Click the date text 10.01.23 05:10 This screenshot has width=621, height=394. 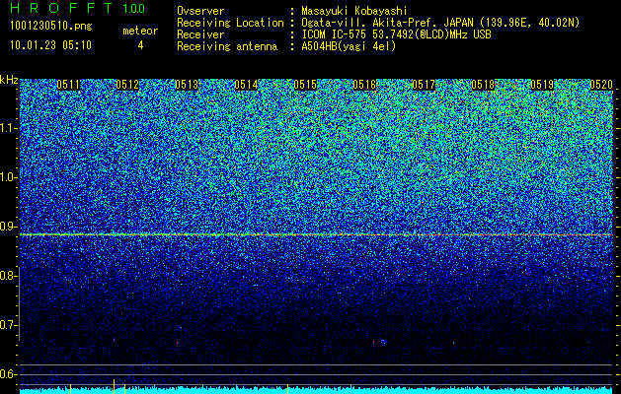point(50,45)
